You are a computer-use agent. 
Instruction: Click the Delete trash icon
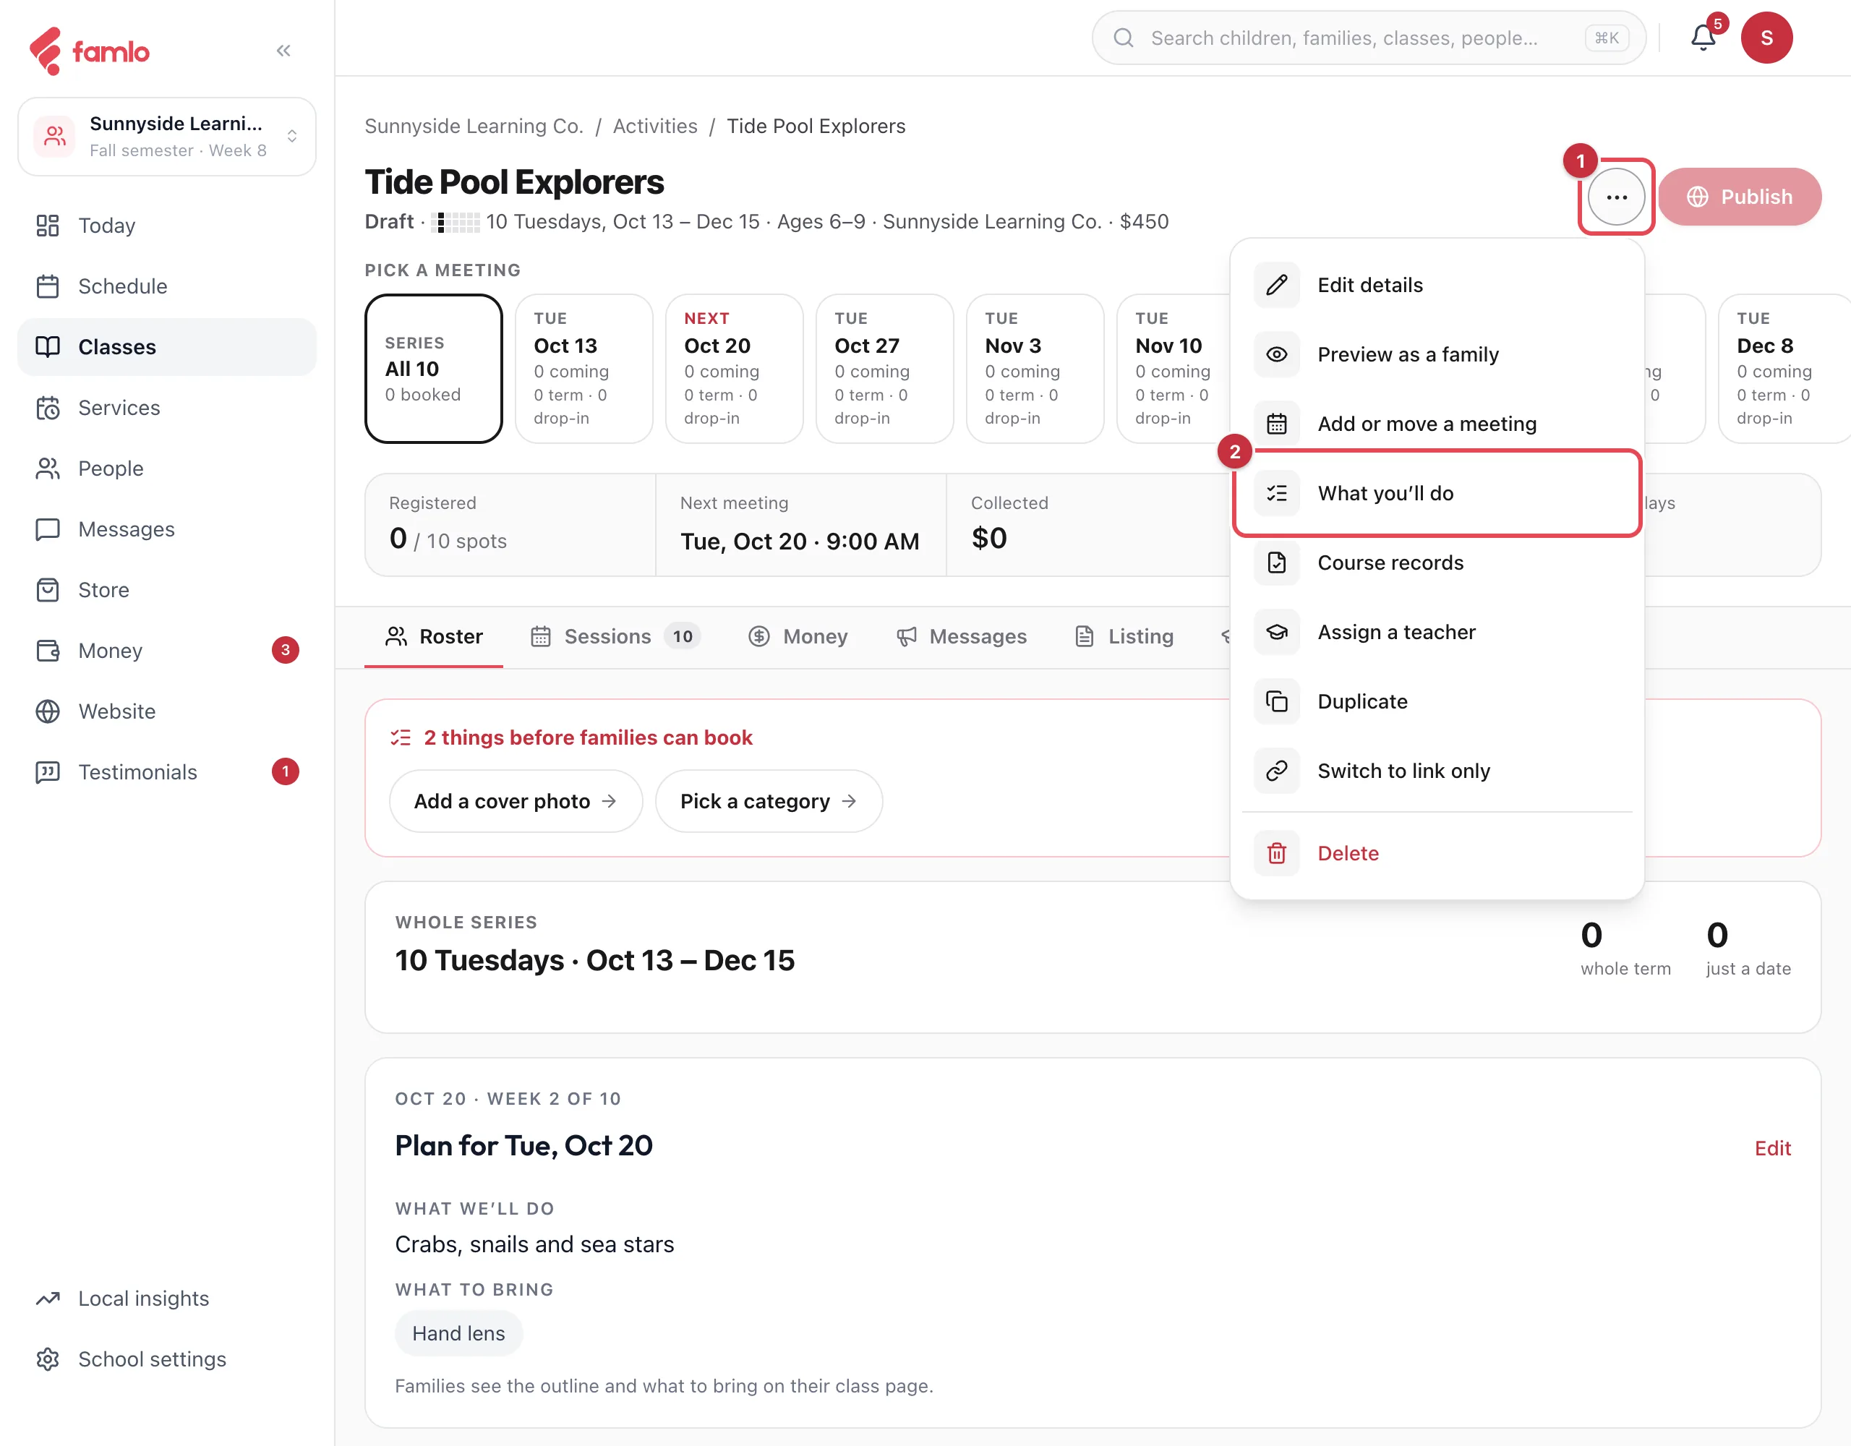(x=1276, y=854)
